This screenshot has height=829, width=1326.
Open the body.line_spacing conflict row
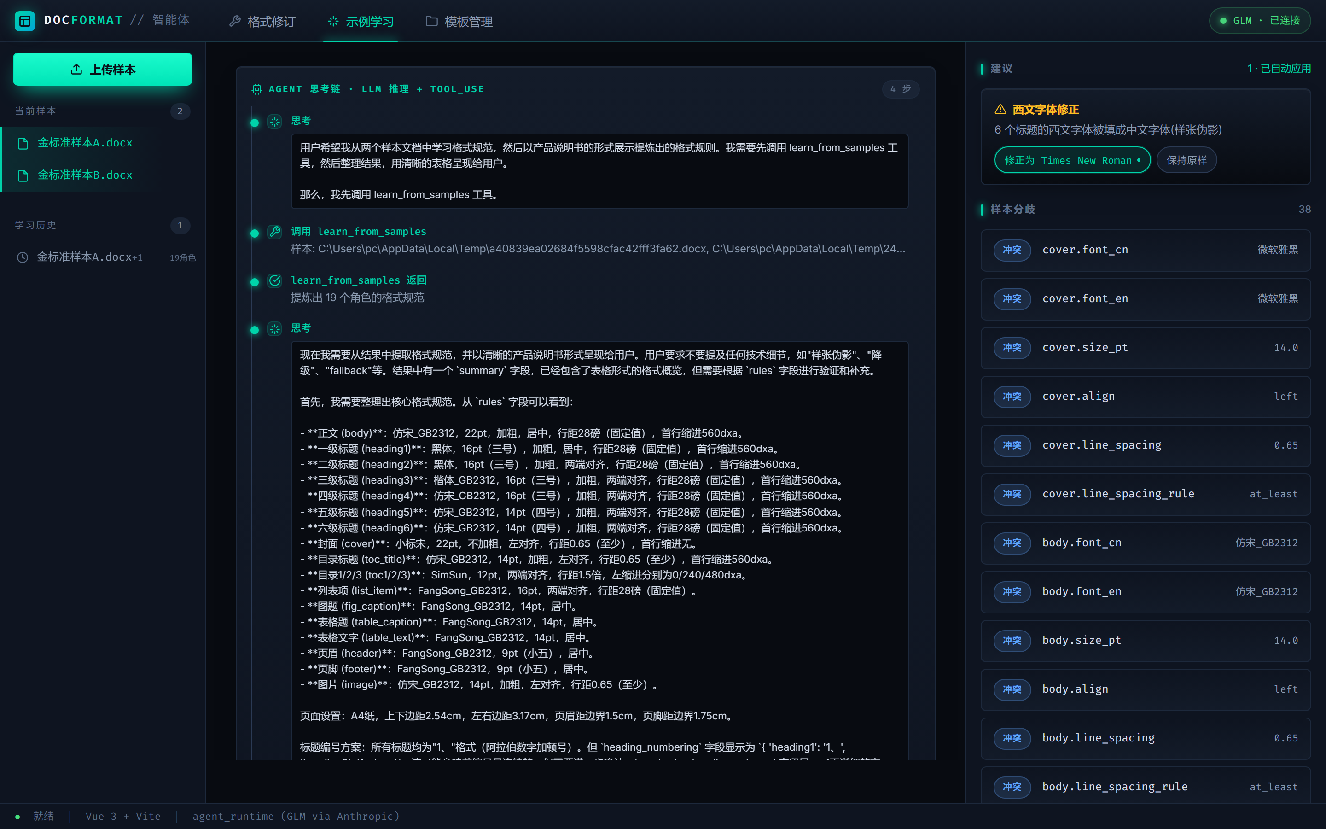tap(1145, 738)
